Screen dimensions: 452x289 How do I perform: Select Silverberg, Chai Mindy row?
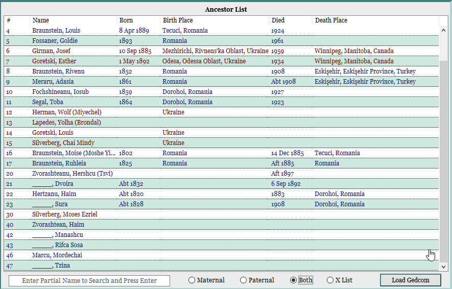[221, 143]
